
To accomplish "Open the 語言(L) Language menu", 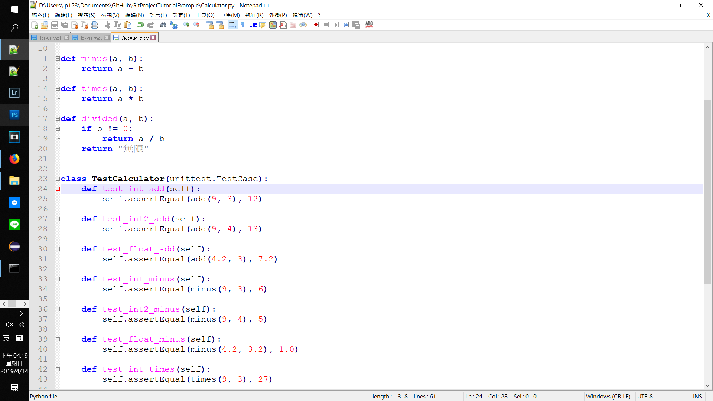I will coord(158,15).
